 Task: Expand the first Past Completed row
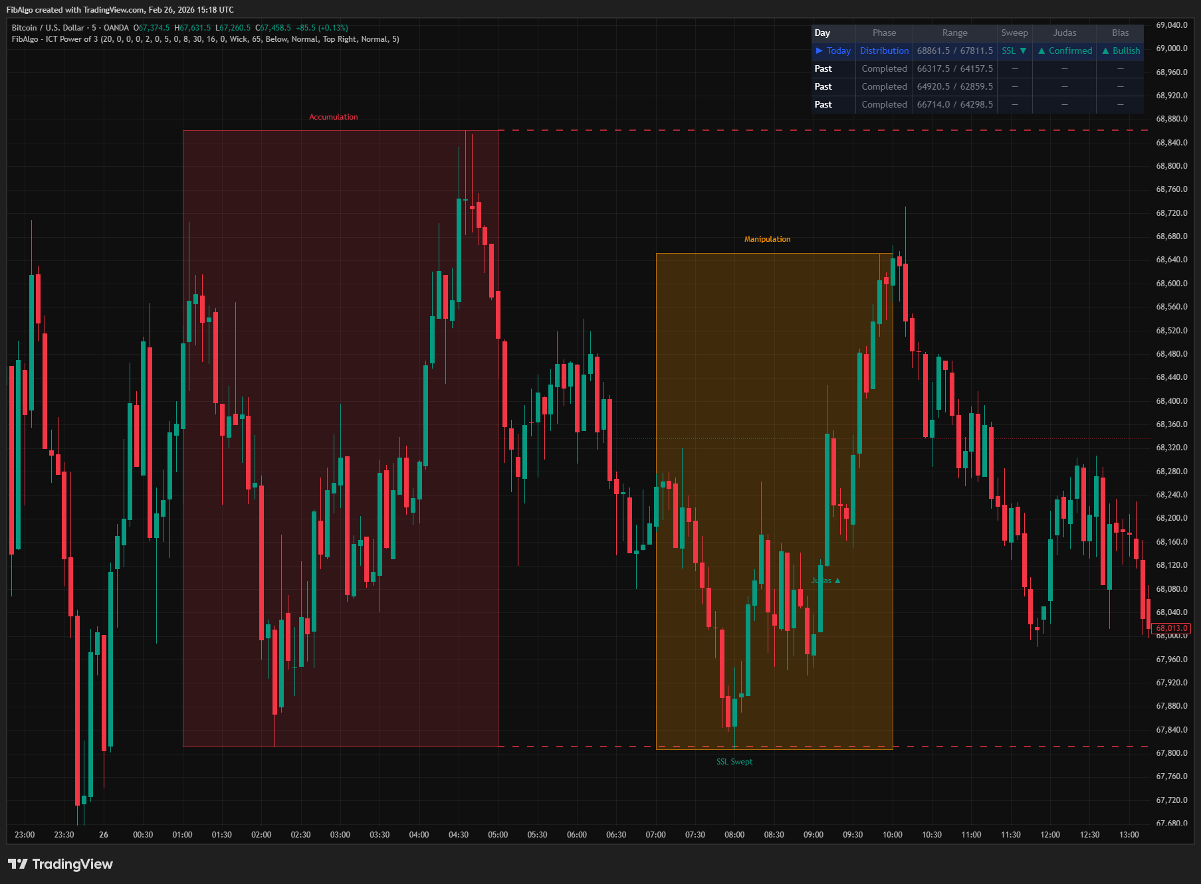pos(884,68)
